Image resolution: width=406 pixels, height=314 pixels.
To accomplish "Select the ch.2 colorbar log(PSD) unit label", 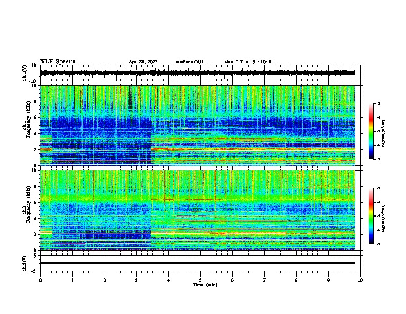I will tap(384, 218).
